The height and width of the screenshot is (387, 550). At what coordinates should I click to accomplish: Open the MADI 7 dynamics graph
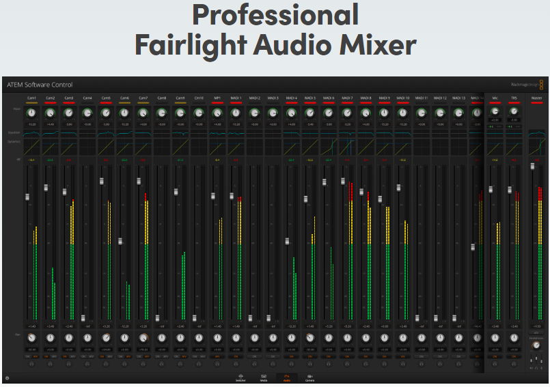pyautogui.click(x=347, y=147)
